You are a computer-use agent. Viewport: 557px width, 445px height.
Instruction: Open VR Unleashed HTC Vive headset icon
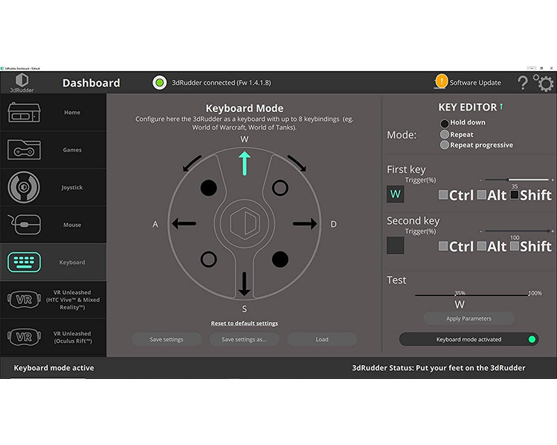pos(24,300)
